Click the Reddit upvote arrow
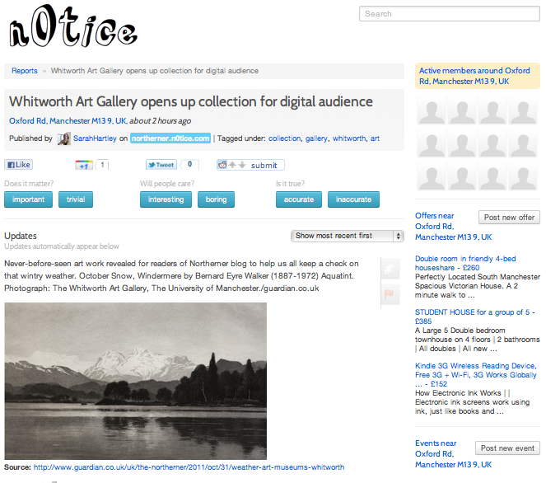Screen dimensions: 546x483 [232, 165]
